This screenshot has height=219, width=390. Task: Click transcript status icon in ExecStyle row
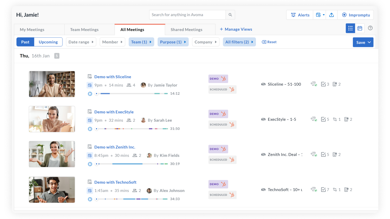[x=314, y=120]
